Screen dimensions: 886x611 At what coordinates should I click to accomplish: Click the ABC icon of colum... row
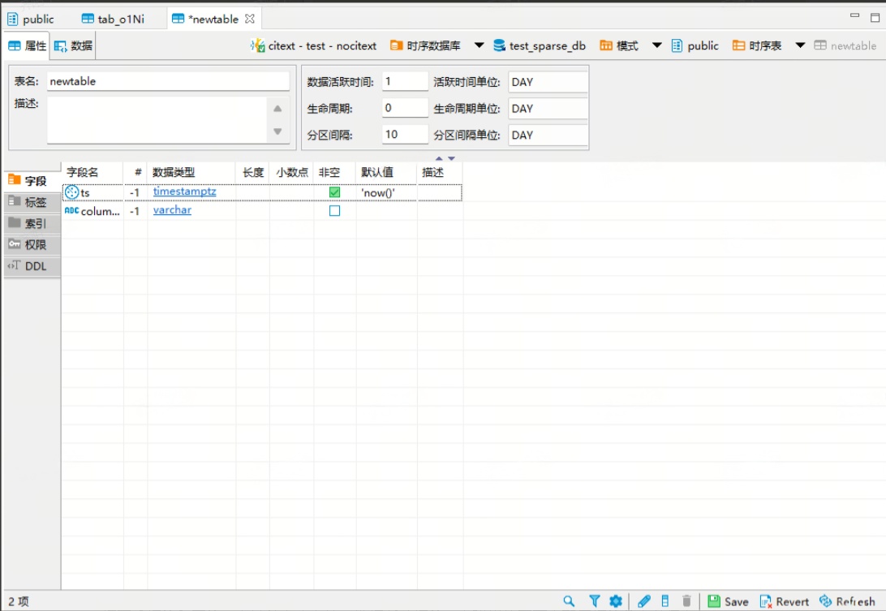pyautogui.click(x=71, y=211)
